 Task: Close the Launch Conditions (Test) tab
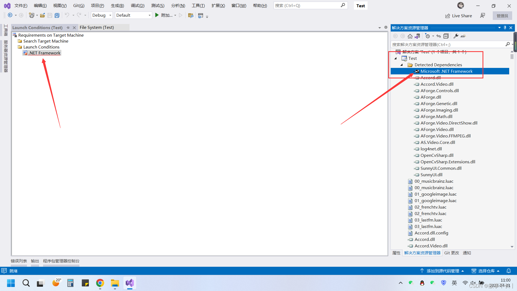(74, 27)
